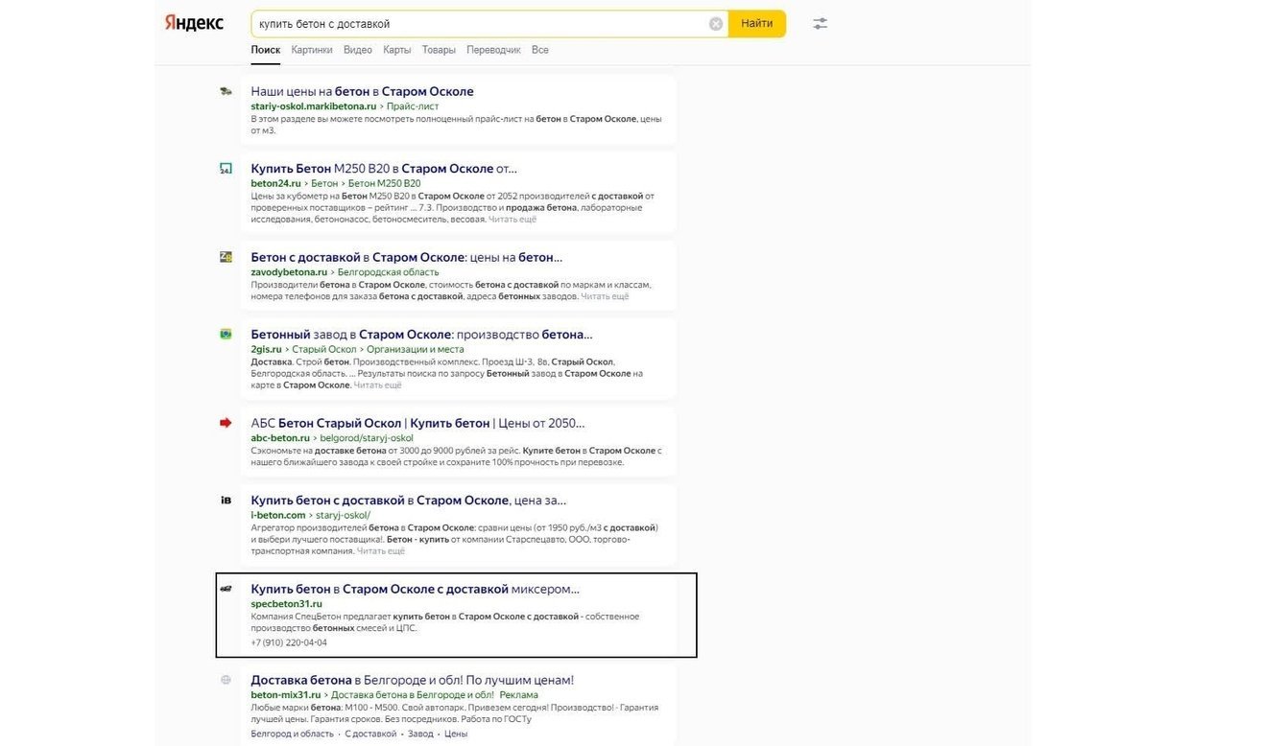Image resolution: width=1286 pixels, height=746 pixels.
Task: Click the 2gis.ru result favicon
Action: click(226, 335)
